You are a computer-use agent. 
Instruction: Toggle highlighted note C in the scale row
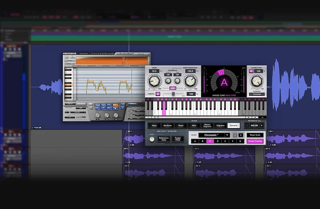[x=210, y=141]
